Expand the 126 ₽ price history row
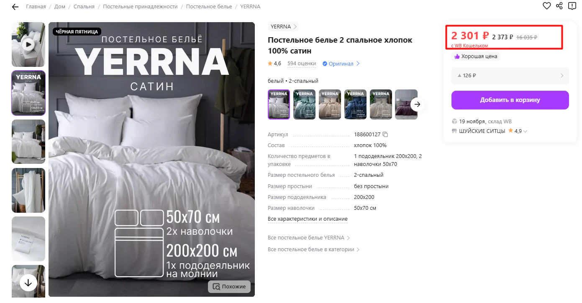This screenshot has width=582, height=303. point(510,76)
